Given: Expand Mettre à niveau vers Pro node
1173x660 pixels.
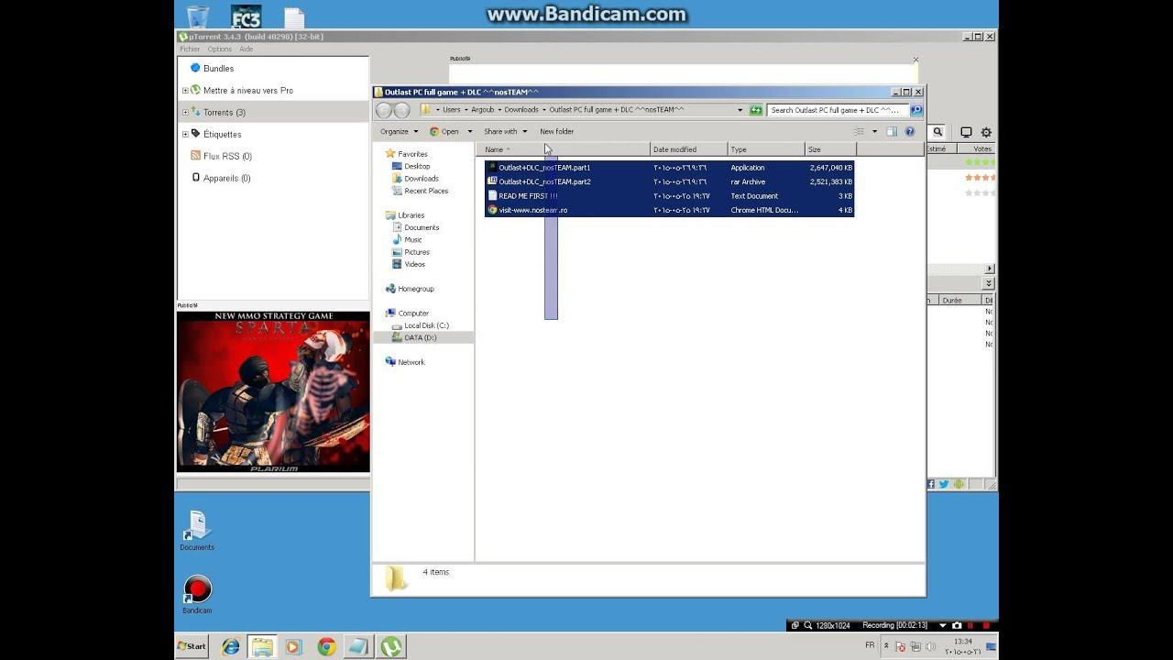Looking at the screenshot, I should pyautogui.click(x=185, y=91).
